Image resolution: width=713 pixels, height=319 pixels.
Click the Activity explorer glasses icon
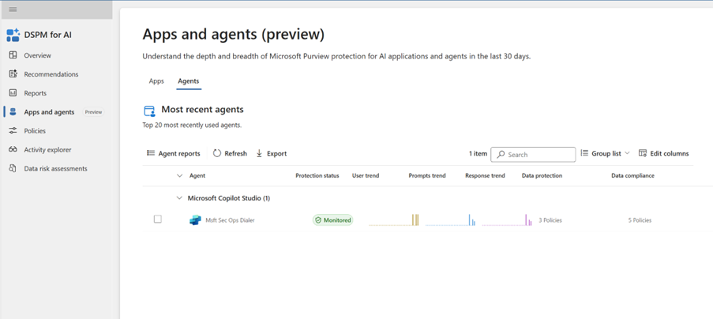point(13,149)
